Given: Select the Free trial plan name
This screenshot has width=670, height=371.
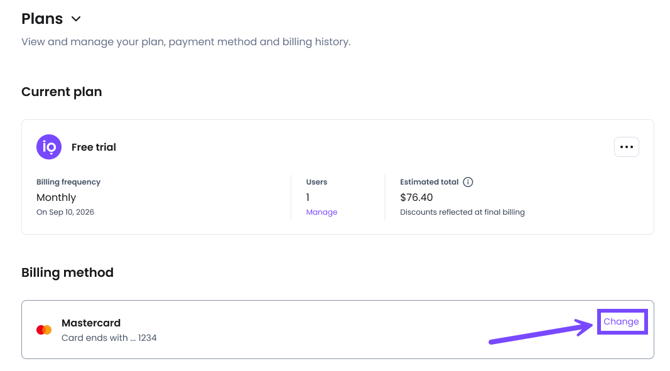Looking at the screenshot, I should click(x=94, y=148).
